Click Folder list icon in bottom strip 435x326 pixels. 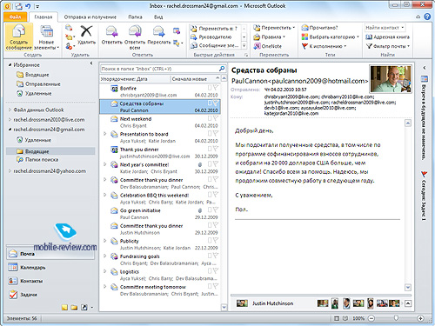[x=74, y=308]
